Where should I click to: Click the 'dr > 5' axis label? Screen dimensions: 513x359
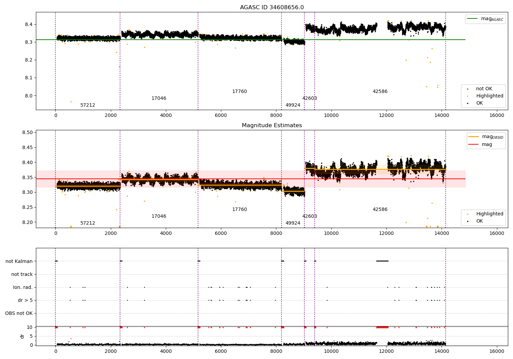(25, 301)
